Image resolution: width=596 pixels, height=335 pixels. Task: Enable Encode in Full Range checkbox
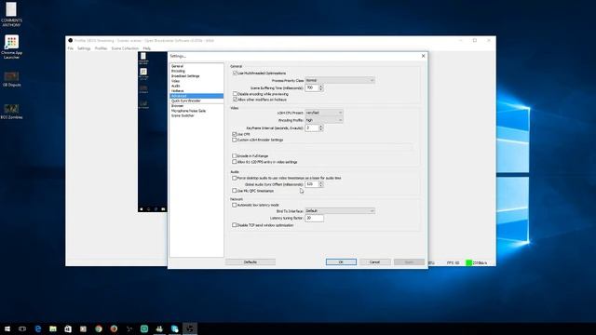[234, 155]
